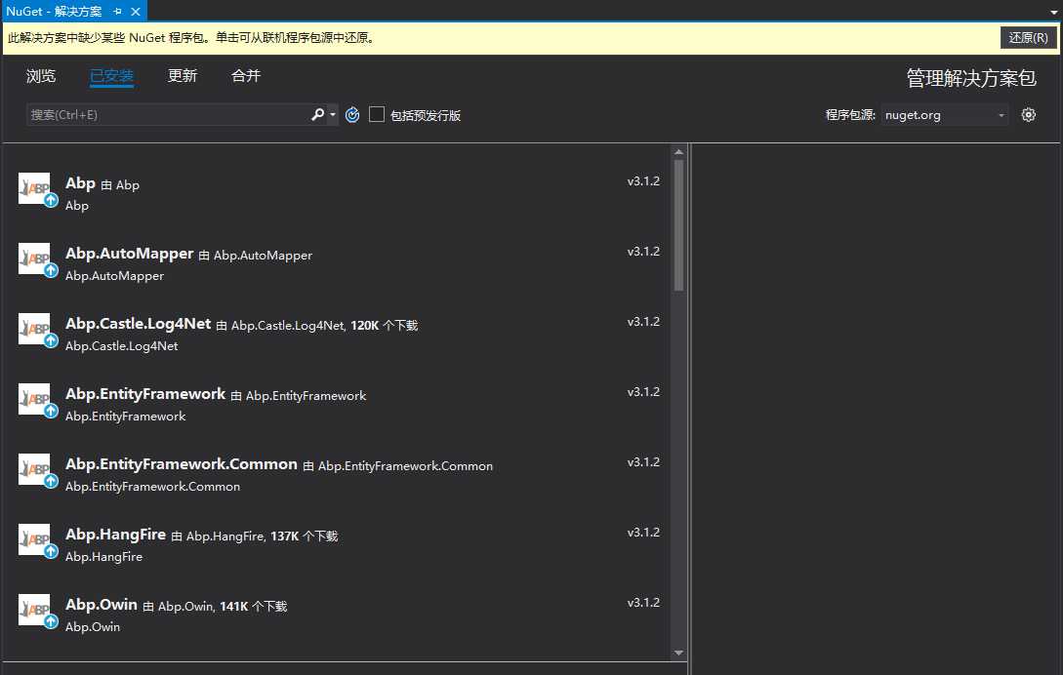Click the refresh icon beside search box
This screenshot has height=675, width=1063.
[x=352, y=115]
